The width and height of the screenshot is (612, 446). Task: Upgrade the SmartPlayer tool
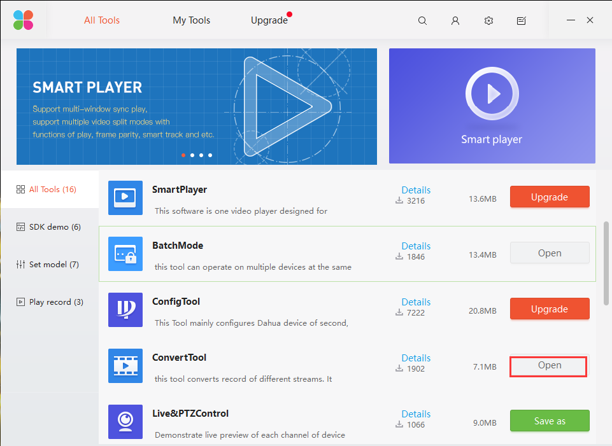point(550,197)
